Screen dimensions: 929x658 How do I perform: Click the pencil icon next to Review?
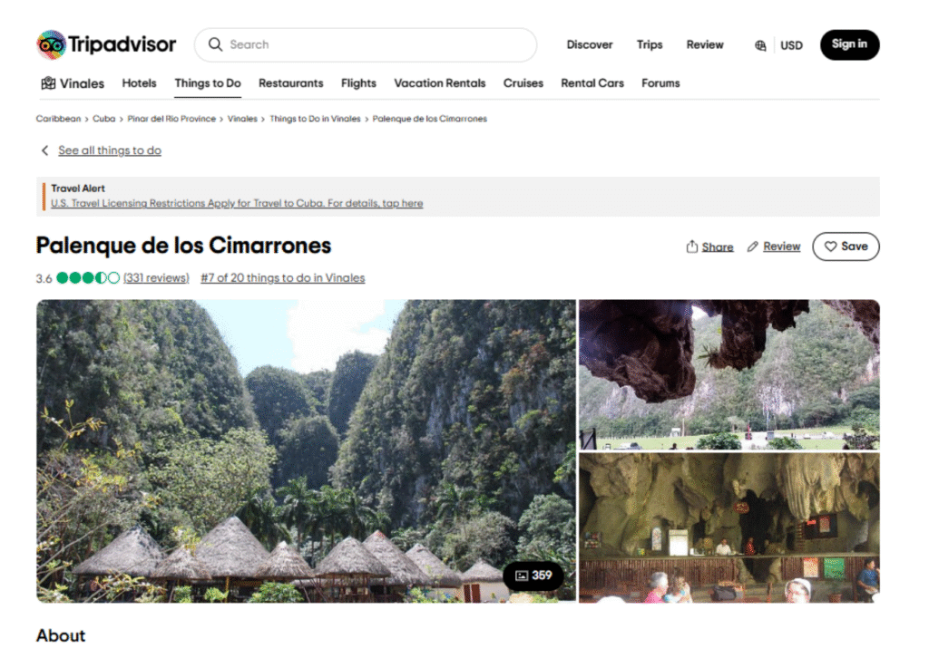tap(752, 247)
